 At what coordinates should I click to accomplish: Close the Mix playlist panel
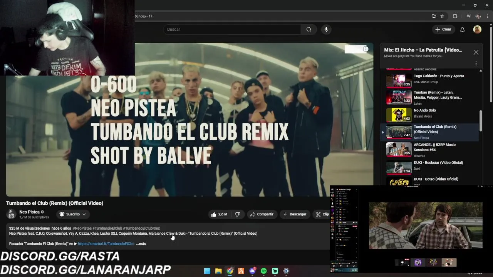pyautogui.click(x=476, y=52)
